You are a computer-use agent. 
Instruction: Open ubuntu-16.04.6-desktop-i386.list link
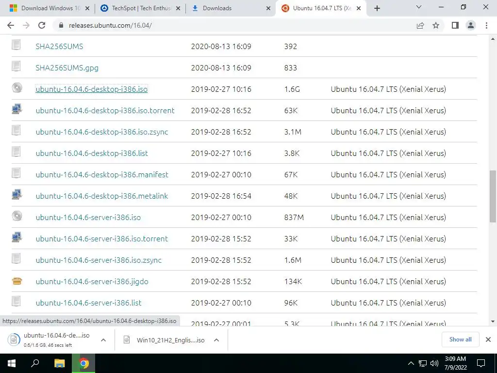92,153
